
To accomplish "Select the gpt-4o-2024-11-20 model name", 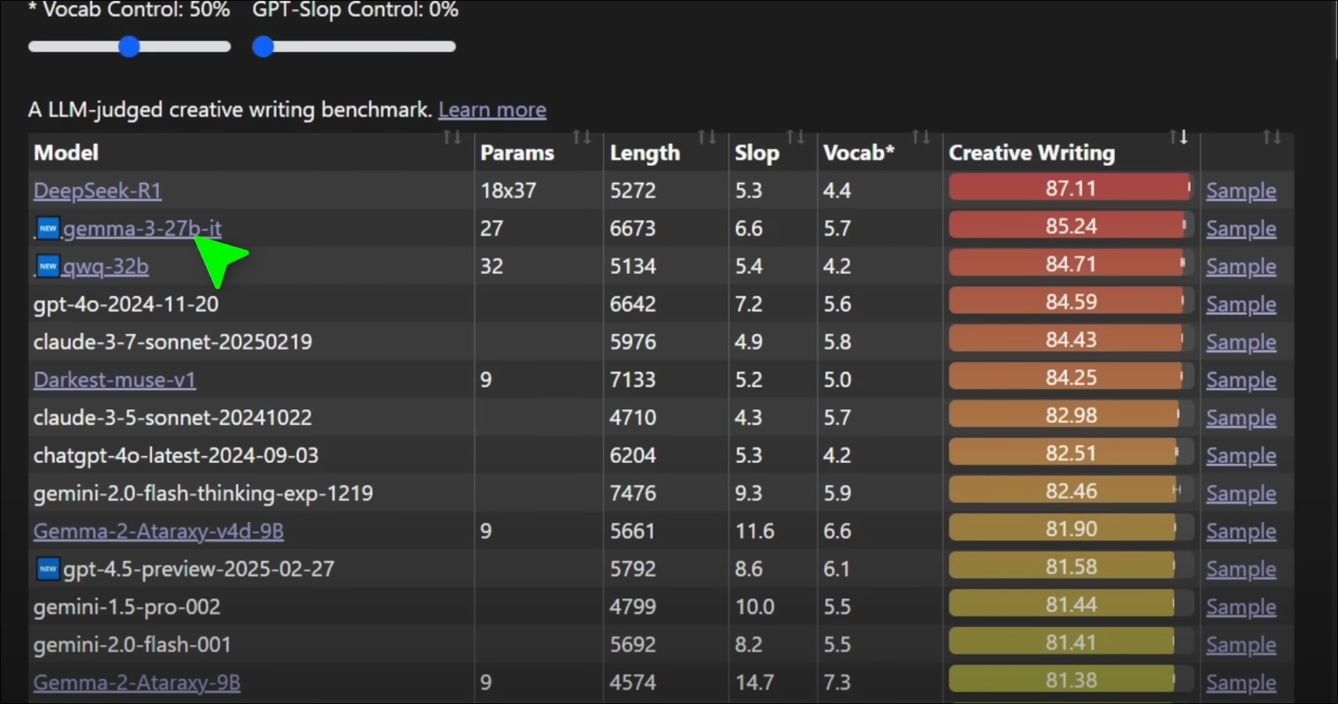I will coord(126,304).
